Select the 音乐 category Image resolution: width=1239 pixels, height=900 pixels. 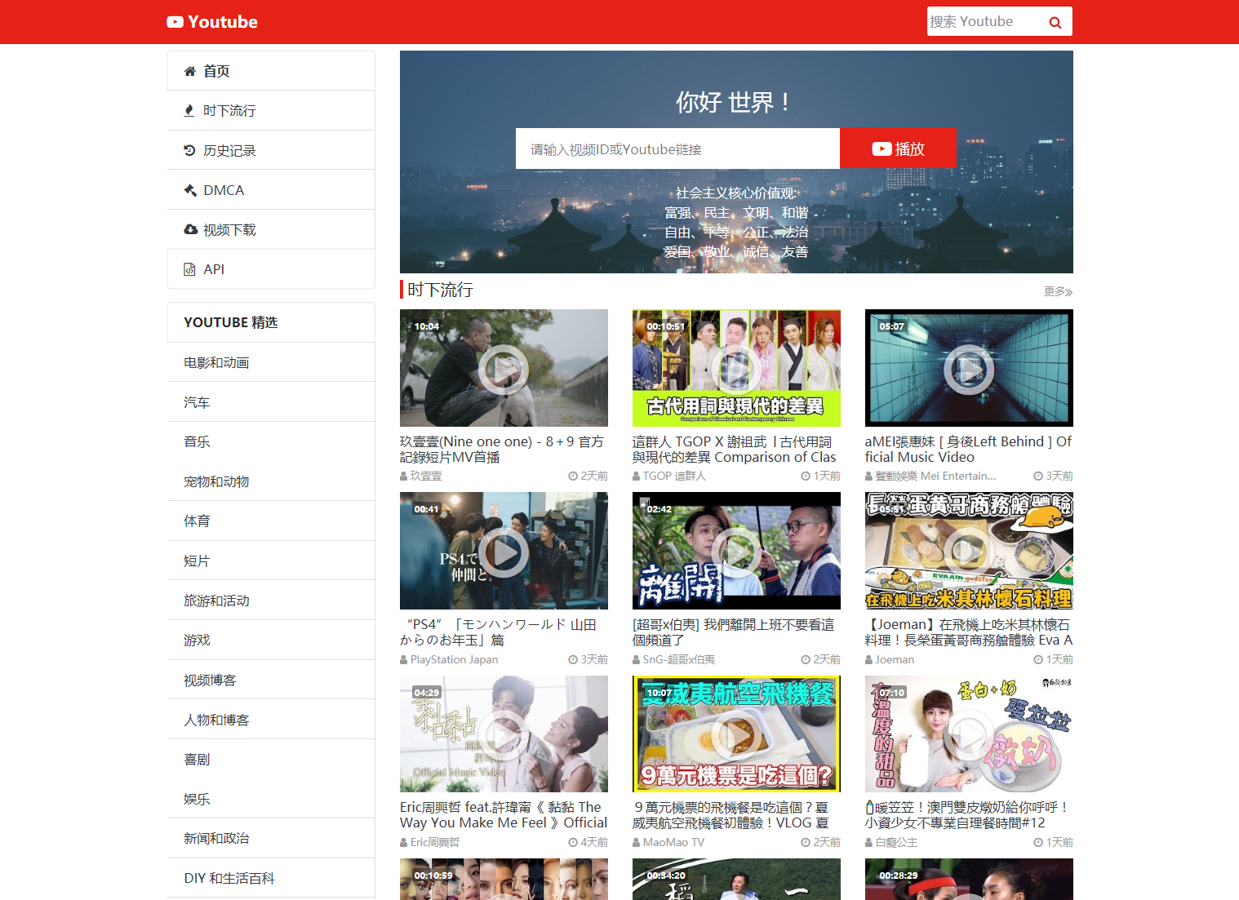197,442
